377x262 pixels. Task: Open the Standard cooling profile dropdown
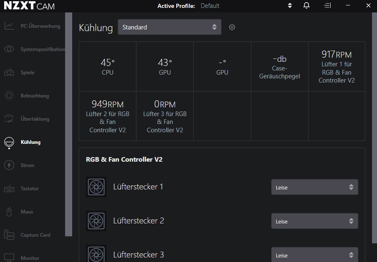click(x=169, y=27)
